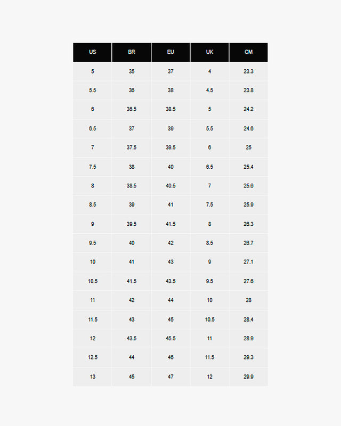The height and width of the screenshot is (426, 341).
Task: Select the EU size 47 cell
Action: (170, 377)
